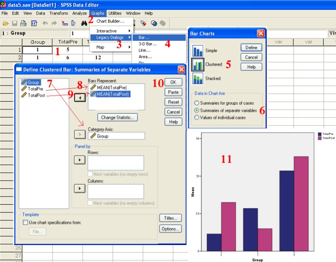
Task: Click TotalPre legend color swatch
Action: (319, 134)
